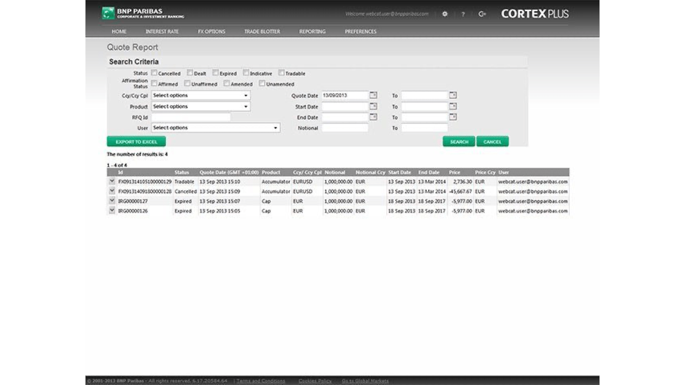The height and width of the screenshot is (385, 685).
Task: Open the Quote Date 'To' calendar picker
Action: pos(452,95)
